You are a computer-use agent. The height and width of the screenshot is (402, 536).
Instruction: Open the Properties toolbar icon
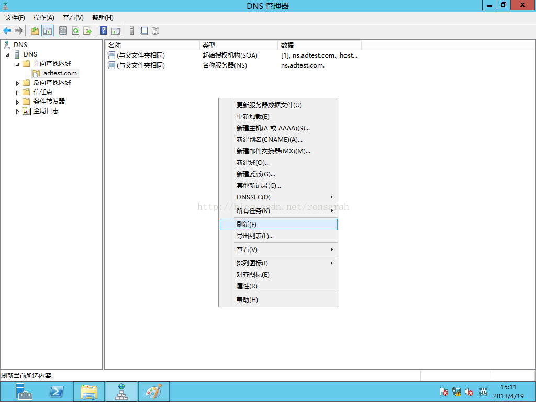pos(63,31)
